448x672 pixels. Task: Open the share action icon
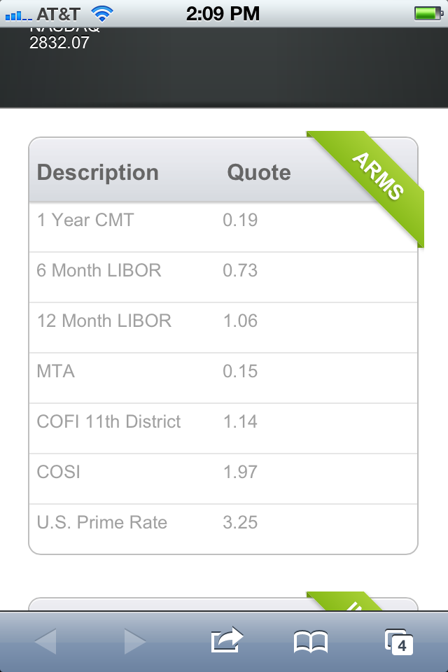coord(227,640)
